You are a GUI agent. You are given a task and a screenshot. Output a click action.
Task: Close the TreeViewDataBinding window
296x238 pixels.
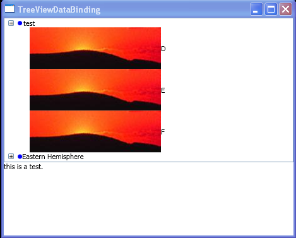click(x=285, y=9)
